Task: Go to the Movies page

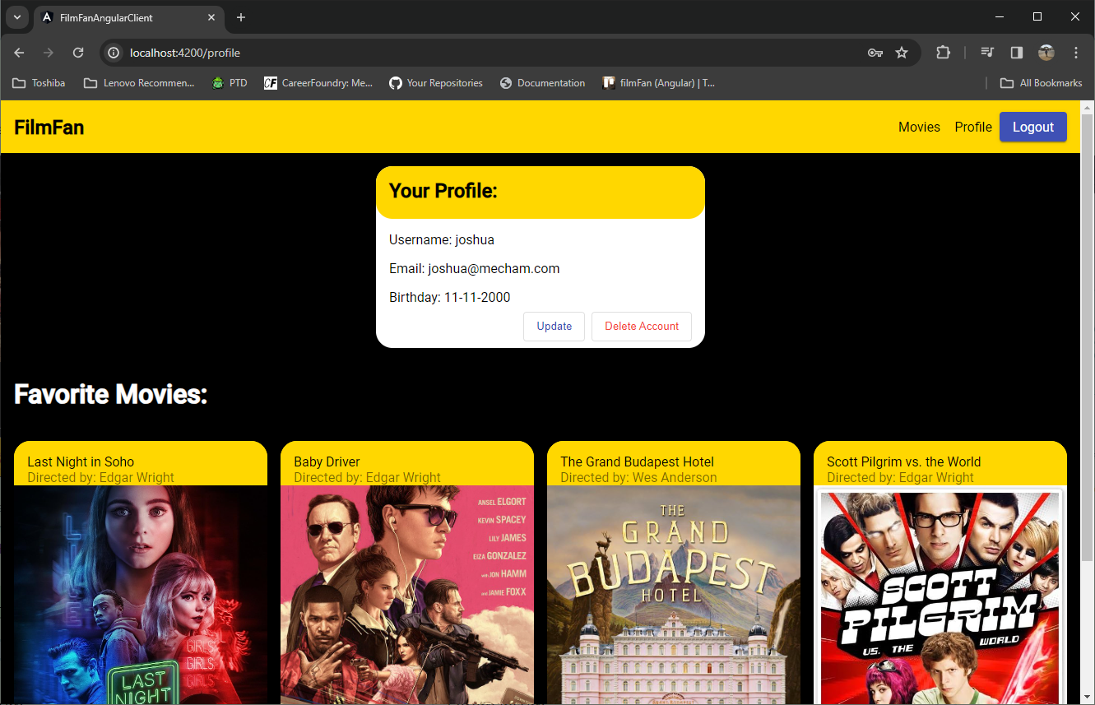Action: pos(919,127)
